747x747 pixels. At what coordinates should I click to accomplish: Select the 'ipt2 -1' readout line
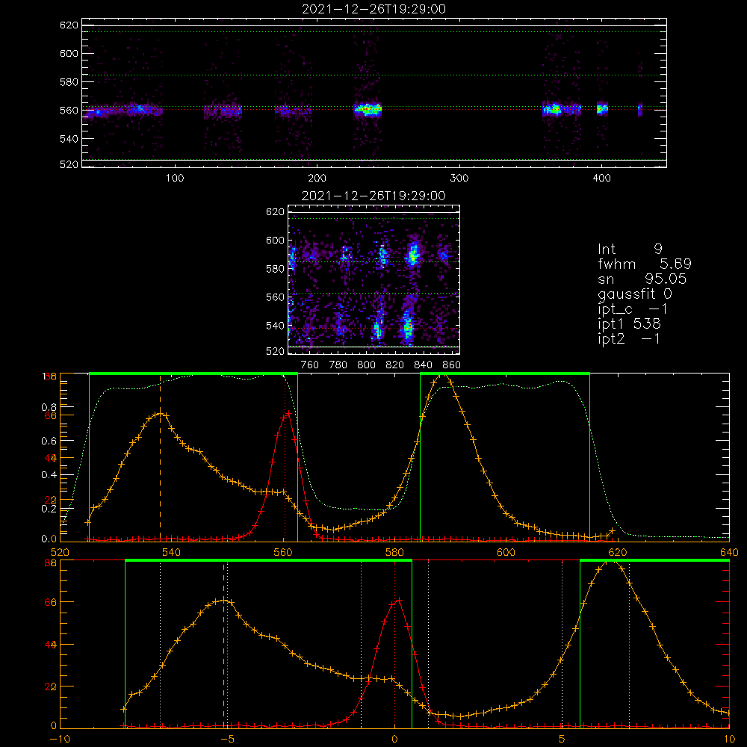628,338
